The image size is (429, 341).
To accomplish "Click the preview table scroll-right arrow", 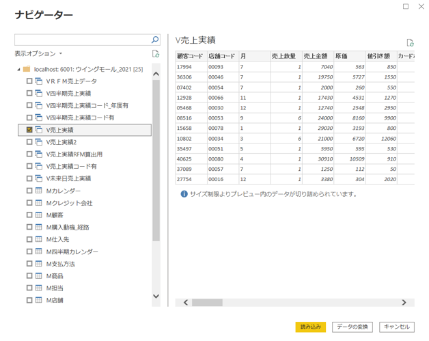I will tap(404, 303).
